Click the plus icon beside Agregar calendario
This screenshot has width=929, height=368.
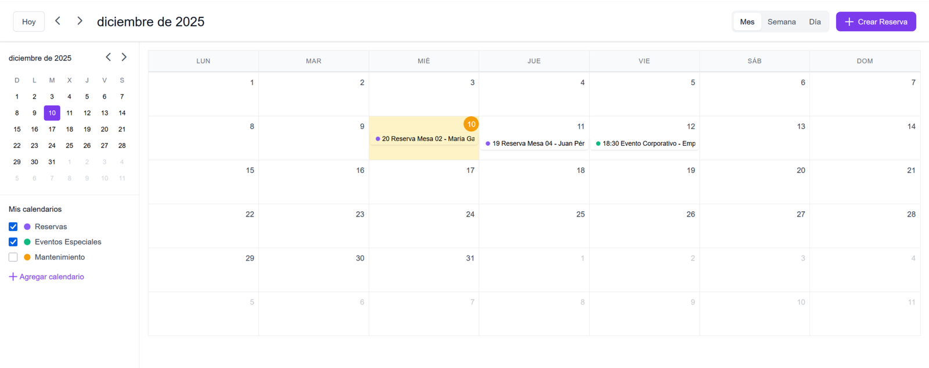click(13, 277)
